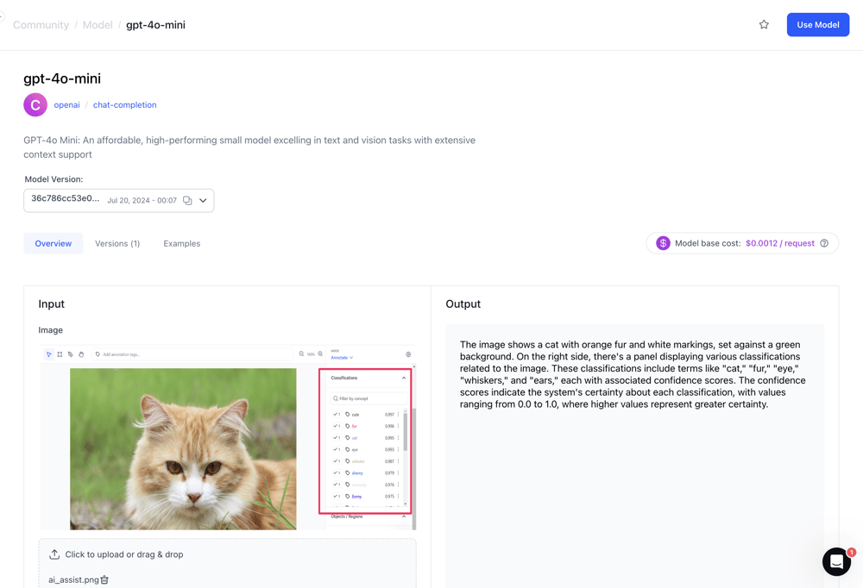Switch to the Overview tab
The width and height of the screenshot is (863, 588).
54,243
